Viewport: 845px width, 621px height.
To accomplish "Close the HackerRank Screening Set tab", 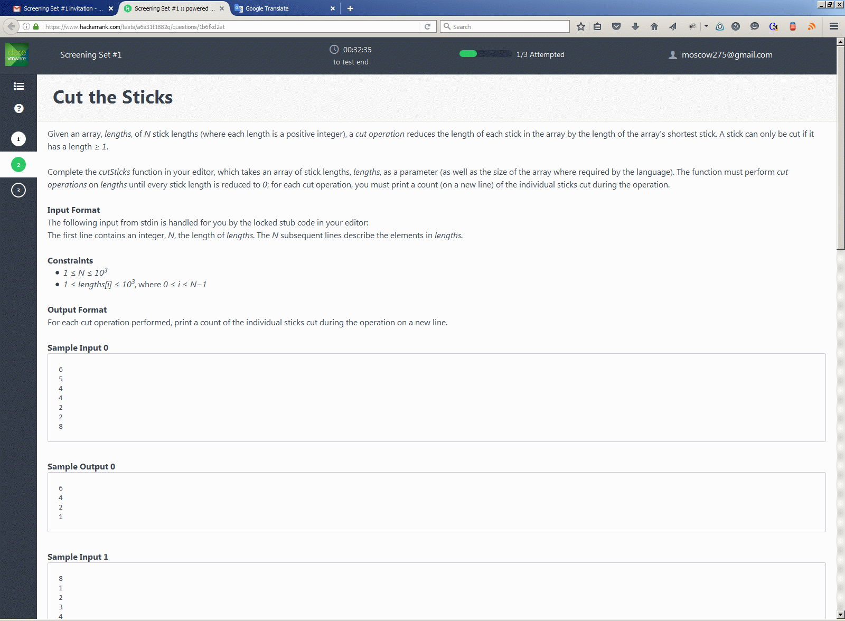I will tap(222, 8).
